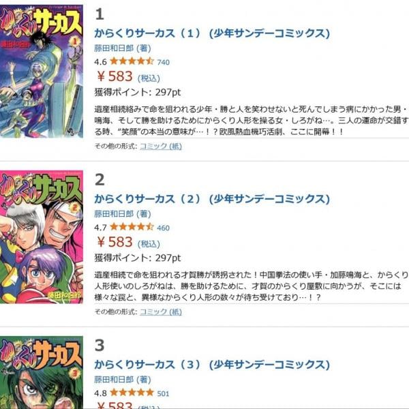
Task: Click the star rating icons for volume 2
Action: [132, 227]
